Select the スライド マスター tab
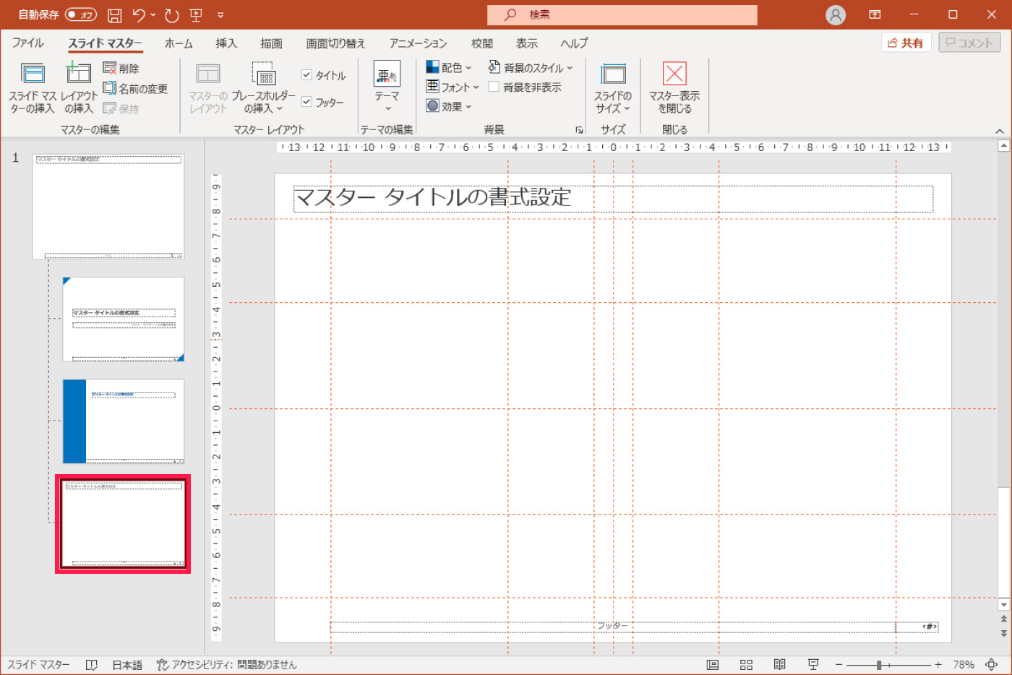1012x675 pixels. tap(106, 43)
